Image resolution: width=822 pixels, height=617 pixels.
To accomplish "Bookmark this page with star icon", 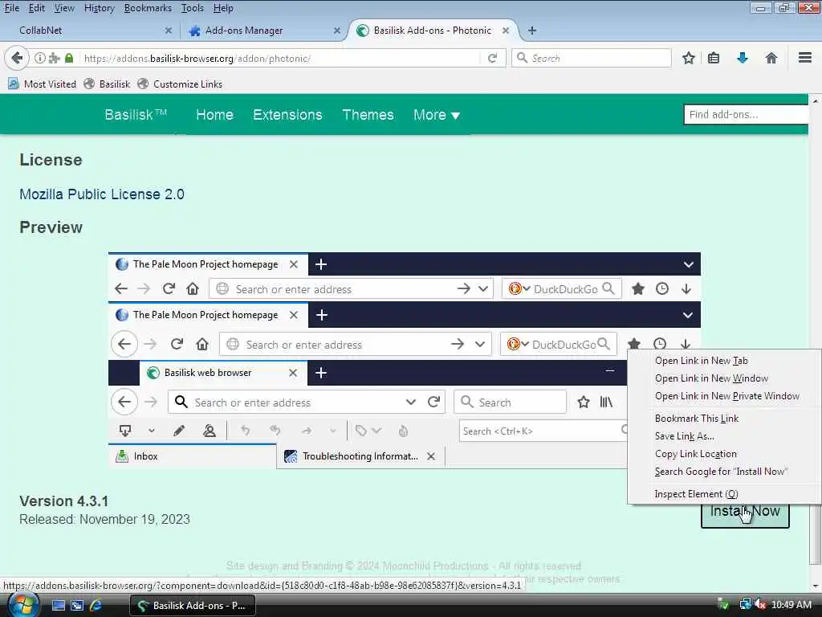I will click(688, 58).
